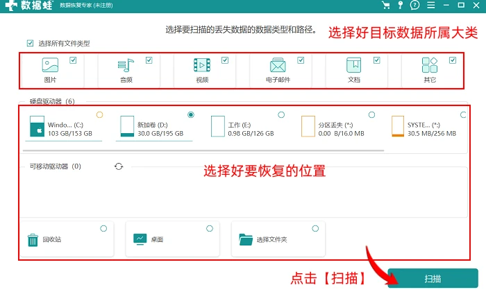The width and height of the screenshot is (486, 294).
Task: Click the 文档 document type icon
Action: click(x=353, y=65)
